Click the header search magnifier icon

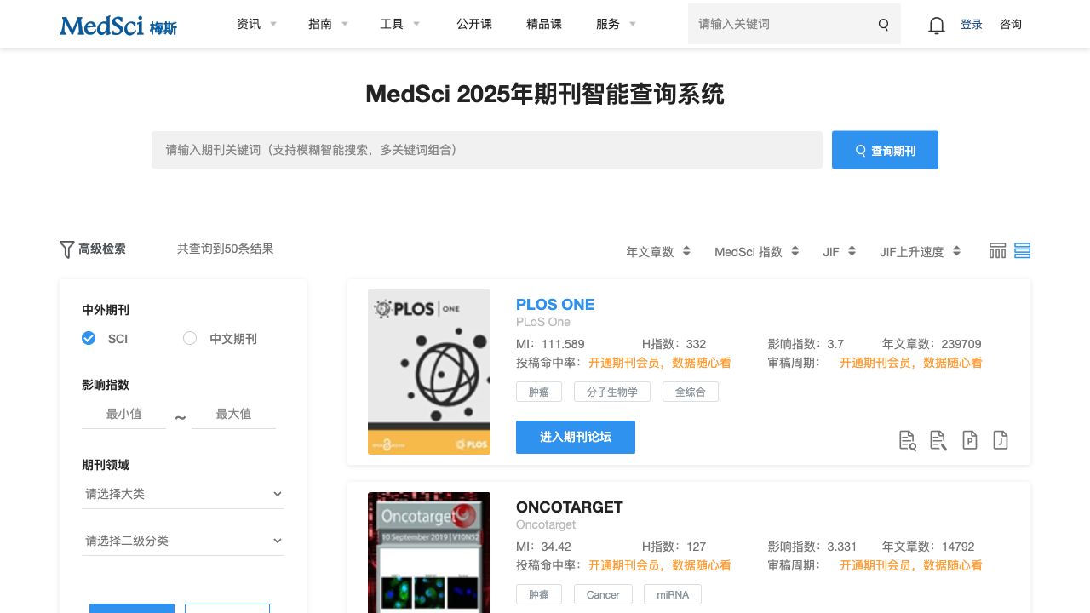pos(883,25)
